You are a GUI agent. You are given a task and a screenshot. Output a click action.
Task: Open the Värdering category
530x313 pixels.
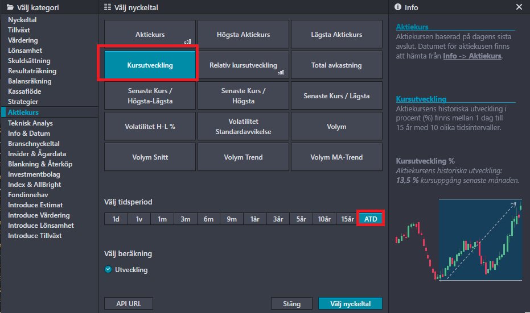pyautogui.click(x=23, y=40)
